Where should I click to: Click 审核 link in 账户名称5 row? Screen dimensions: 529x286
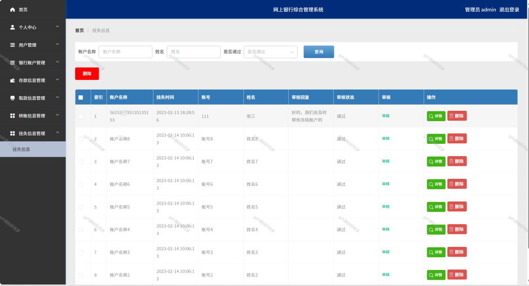[x=385, y=207]
